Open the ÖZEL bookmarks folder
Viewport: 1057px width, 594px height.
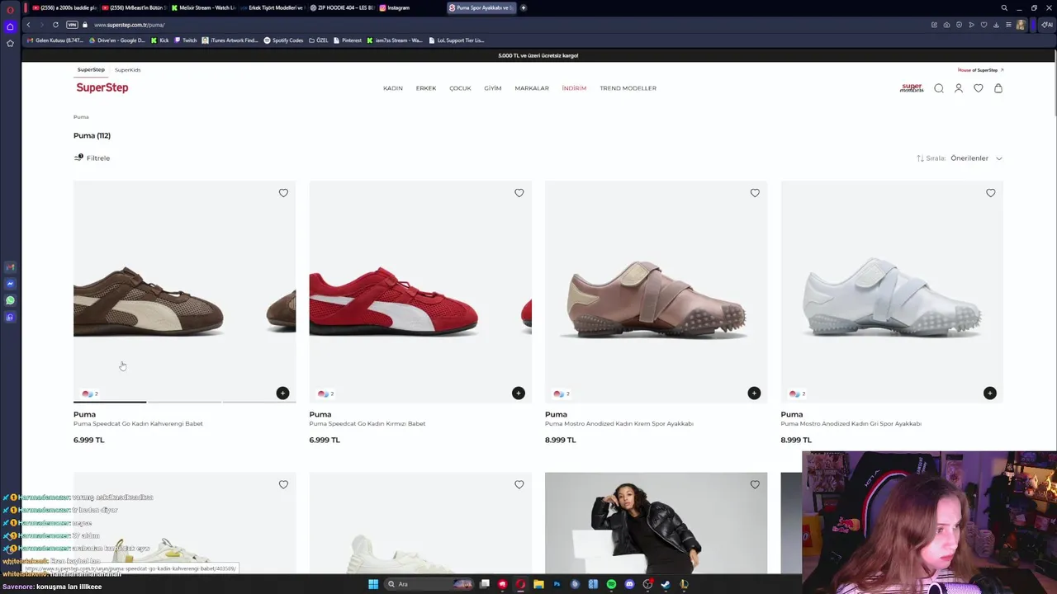pos(318,40)
